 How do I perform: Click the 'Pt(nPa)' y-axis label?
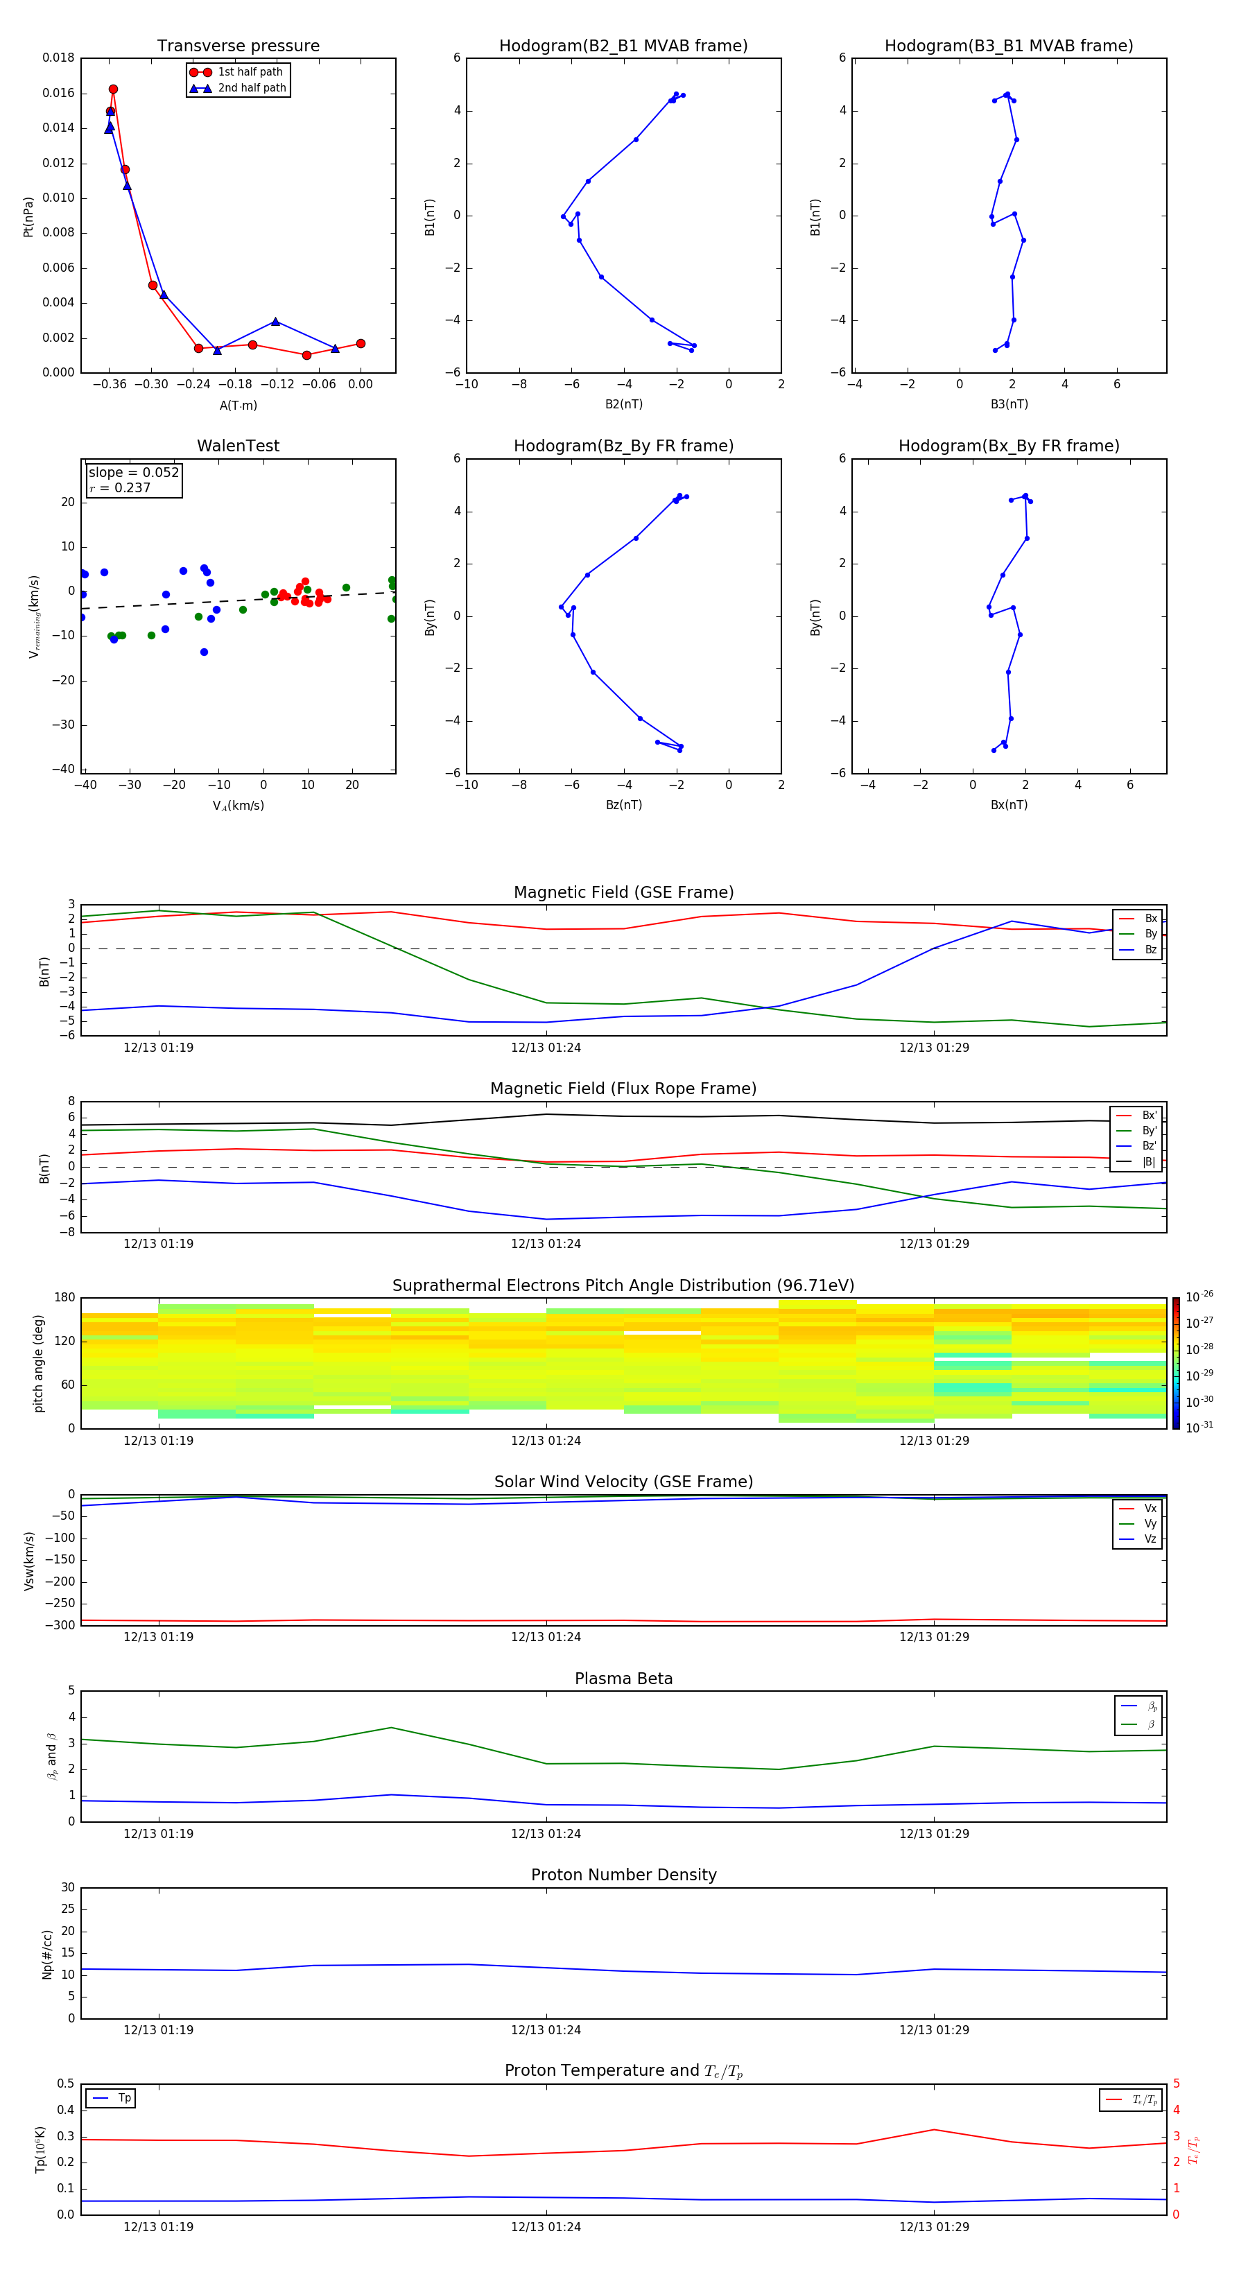click(x=28, y=217)
